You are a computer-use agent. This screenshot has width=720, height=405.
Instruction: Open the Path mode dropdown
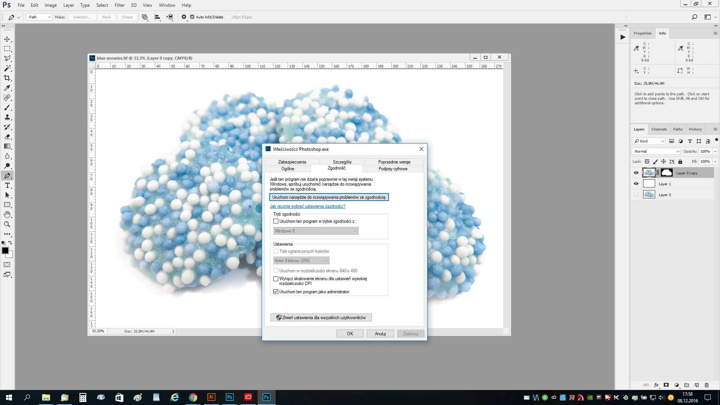(x=39, y=17)
